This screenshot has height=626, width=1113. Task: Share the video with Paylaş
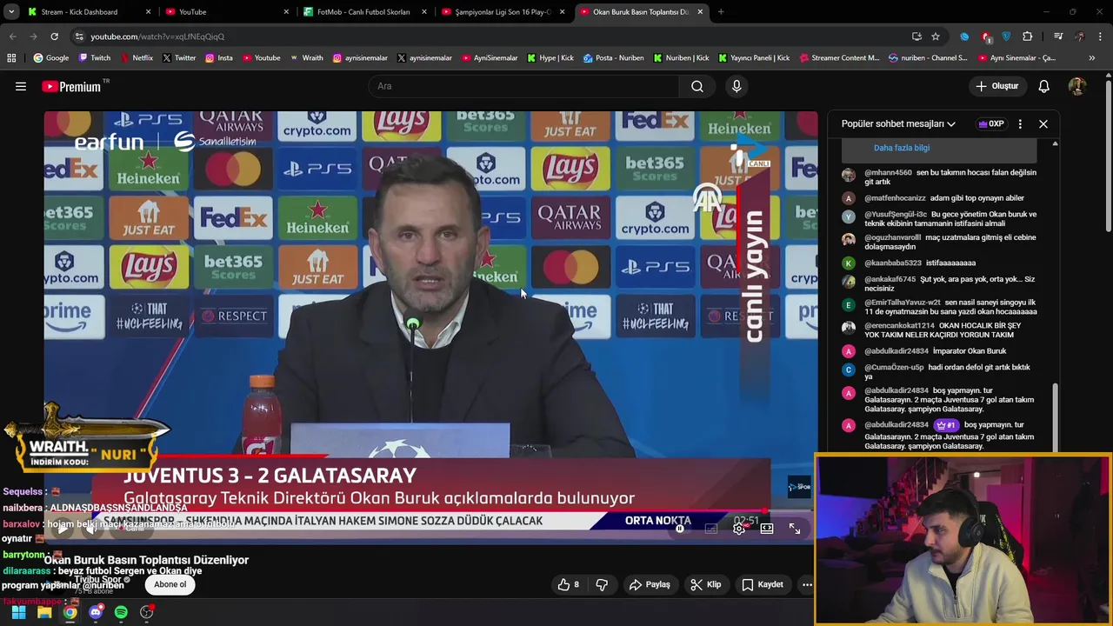tap(650, 584)
